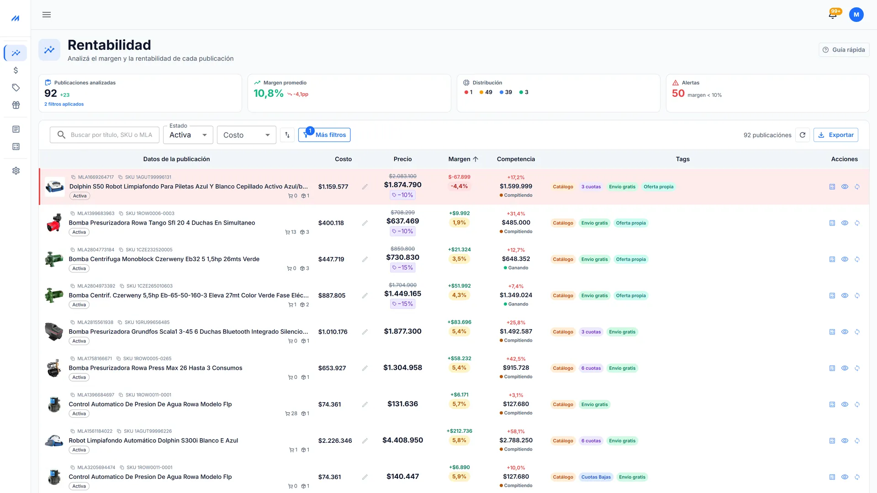The width and height of the screenshot is (877, 493).
Task: View the Dolphin S50 Robot listing eye icon
Action: click(845, 187)
